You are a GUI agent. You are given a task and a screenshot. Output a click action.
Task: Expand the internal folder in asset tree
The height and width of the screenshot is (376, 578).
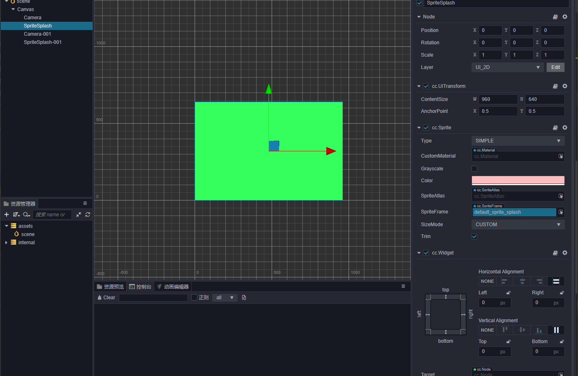pos(6,243)
